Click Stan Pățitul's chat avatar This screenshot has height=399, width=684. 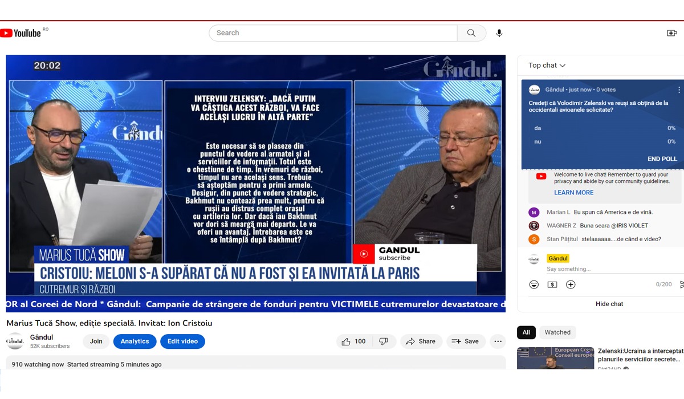[534, 239]
